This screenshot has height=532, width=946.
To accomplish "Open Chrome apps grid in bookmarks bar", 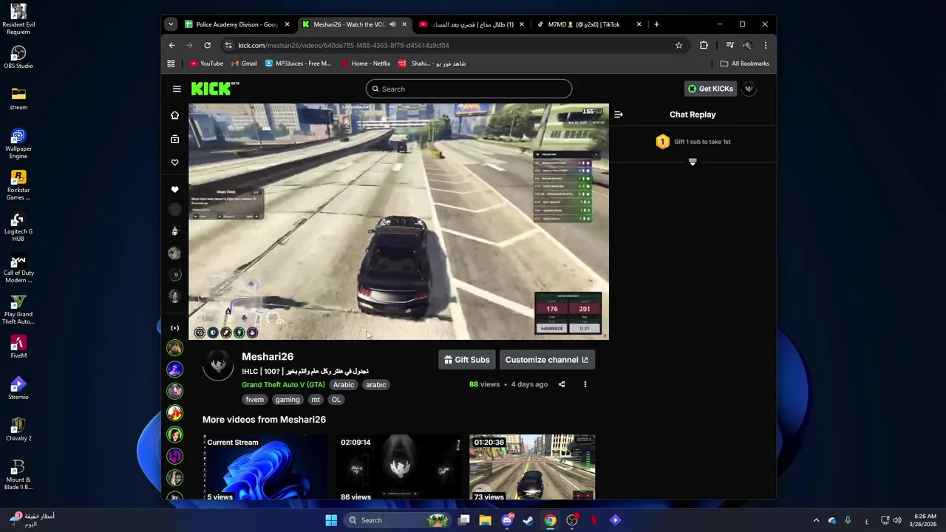I will [171, 64].
